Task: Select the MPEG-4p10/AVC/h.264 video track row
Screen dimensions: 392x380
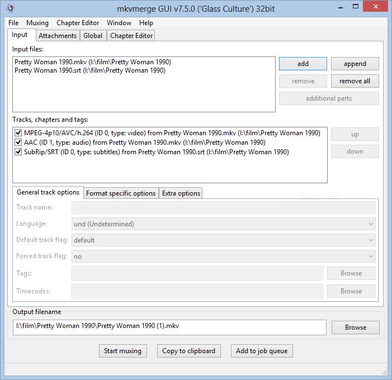Action: coord(172,132)
